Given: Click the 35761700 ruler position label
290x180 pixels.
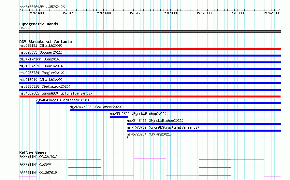Looking at the screenshot, I should click(137, 13).
